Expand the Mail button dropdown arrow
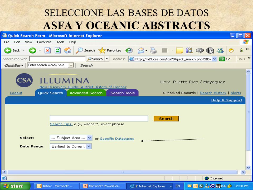253x190 pixels. [146, 51]
